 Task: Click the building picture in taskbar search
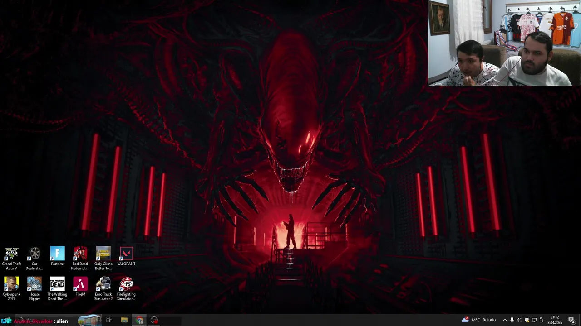coord(89,320)
